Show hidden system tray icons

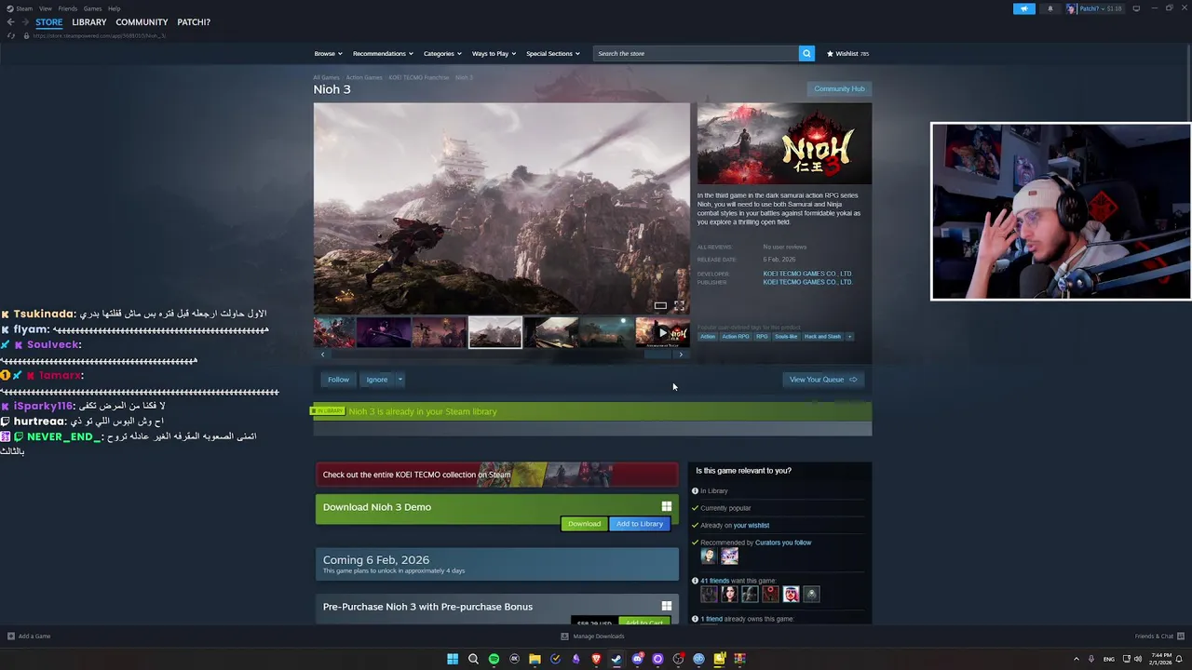1077,659
